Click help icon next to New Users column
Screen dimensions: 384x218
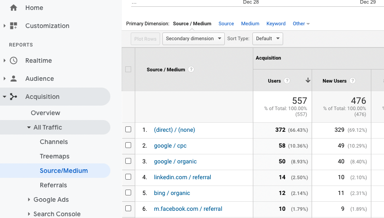click(353, 81)
